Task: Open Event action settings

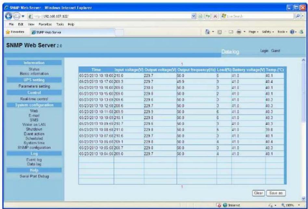Action: tap(34, 134)
